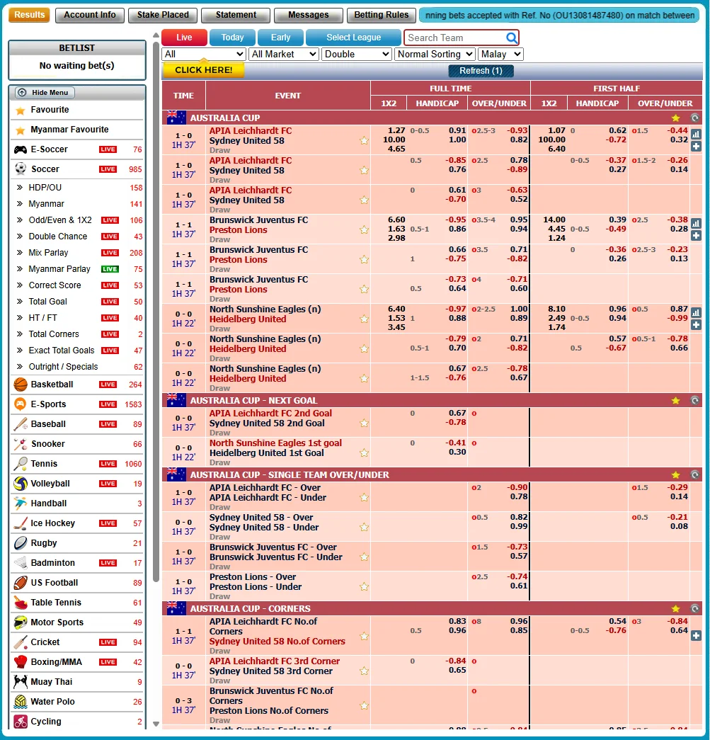Focus the Search Team input field
Screen dimensions: 710x740
(x=455, y=38)
